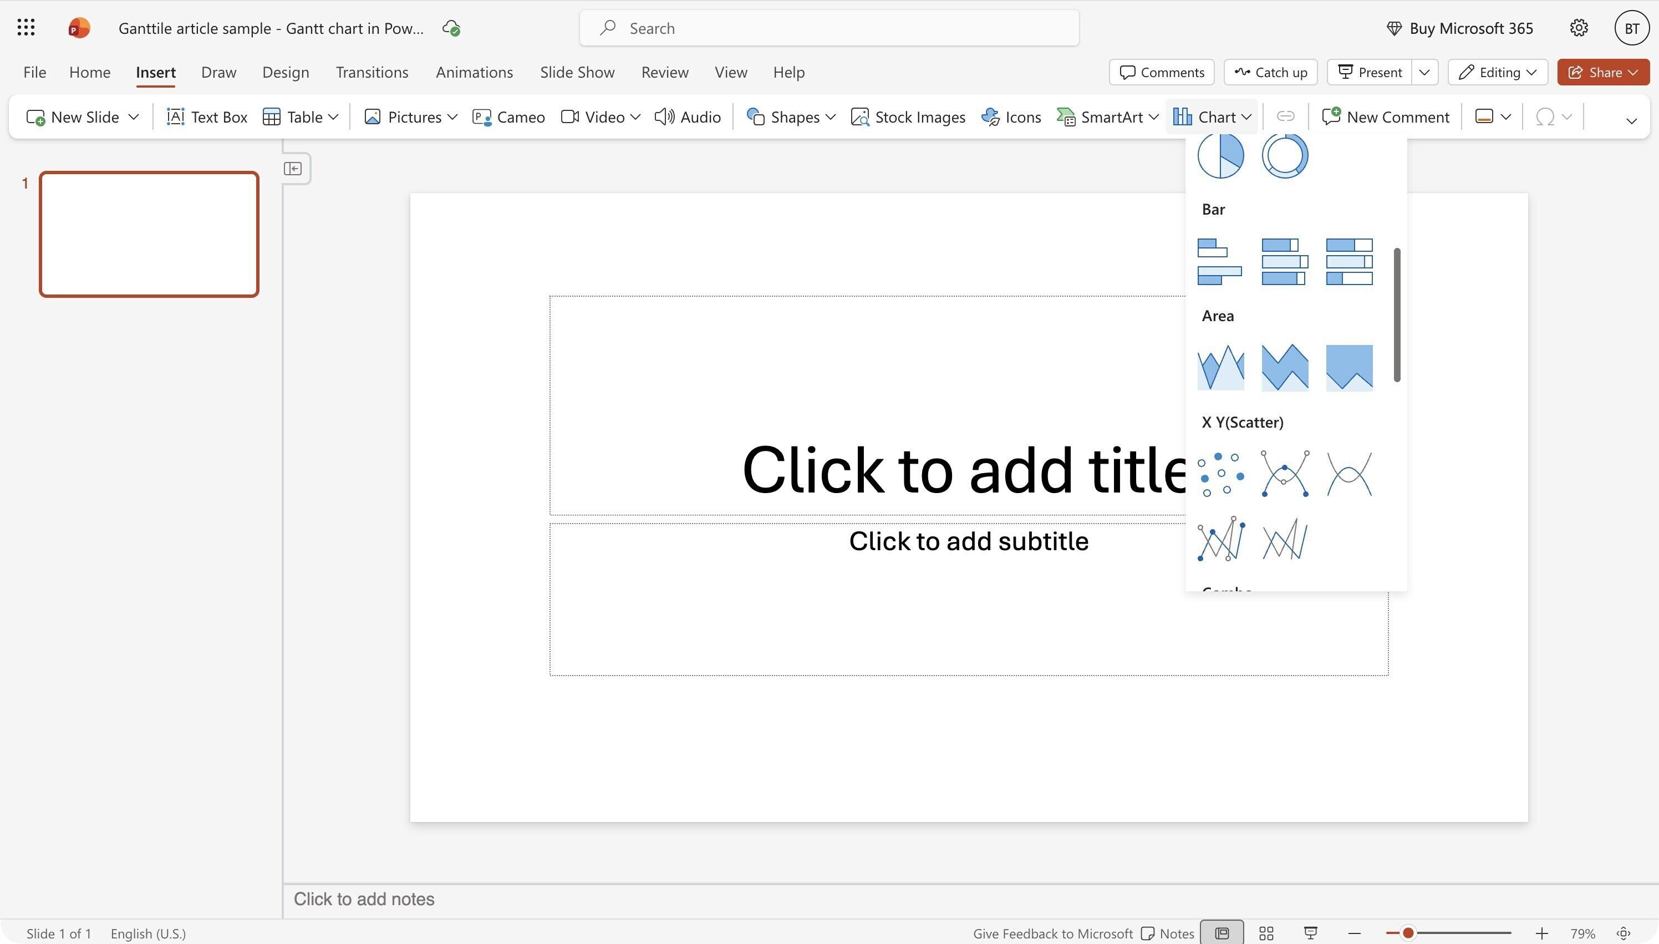Click the PowerPoint logo icon
Viewport: 1659px width, 944px height.
tap(79, 28)
